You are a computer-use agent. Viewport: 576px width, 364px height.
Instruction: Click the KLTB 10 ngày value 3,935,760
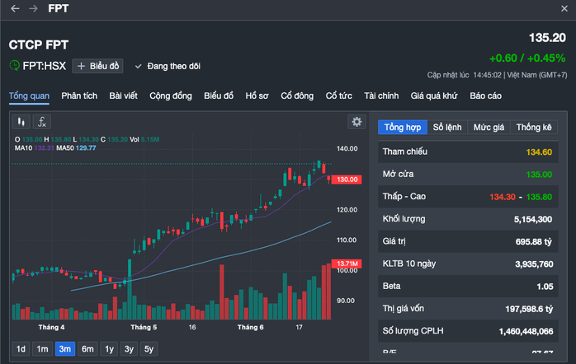pos(534,264)
